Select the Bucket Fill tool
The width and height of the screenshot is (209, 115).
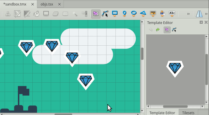coord(37,14)
